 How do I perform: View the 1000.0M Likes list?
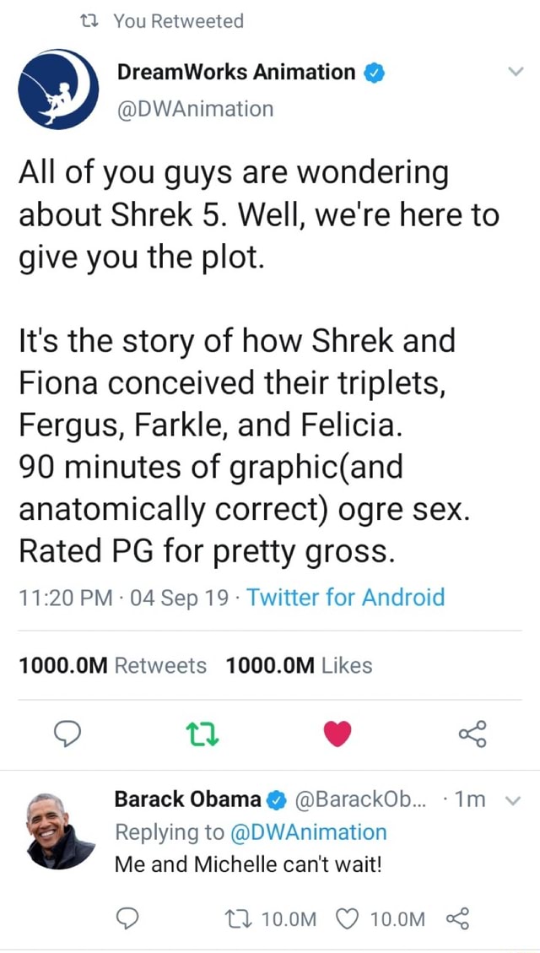point(300,665)
